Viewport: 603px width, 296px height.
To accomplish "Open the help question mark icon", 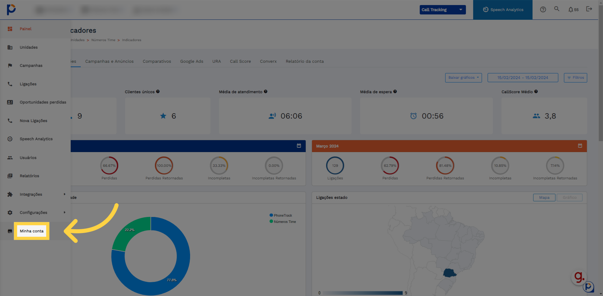I will [x=543, y=9].
